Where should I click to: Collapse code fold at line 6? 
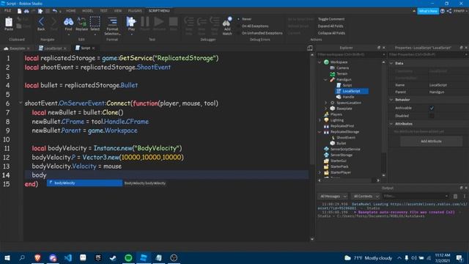click(x=21, y=103)
